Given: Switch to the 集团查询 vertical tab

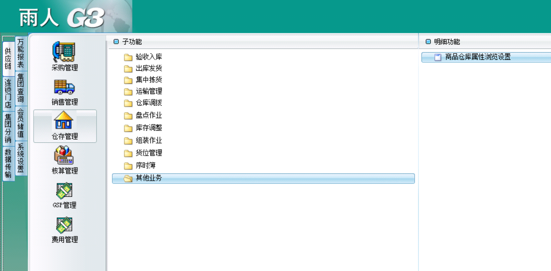Looking at the screenshot, I should tap(21, 88).
